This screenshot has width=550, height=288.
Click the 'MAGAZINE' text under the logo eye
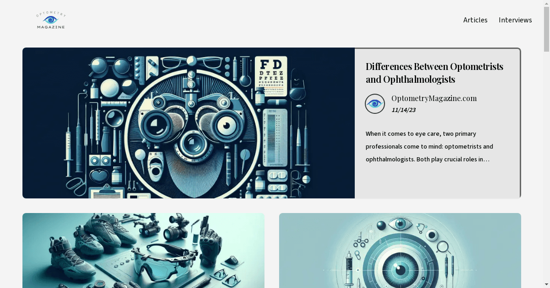pyautogui.click(x=50, y=27)
